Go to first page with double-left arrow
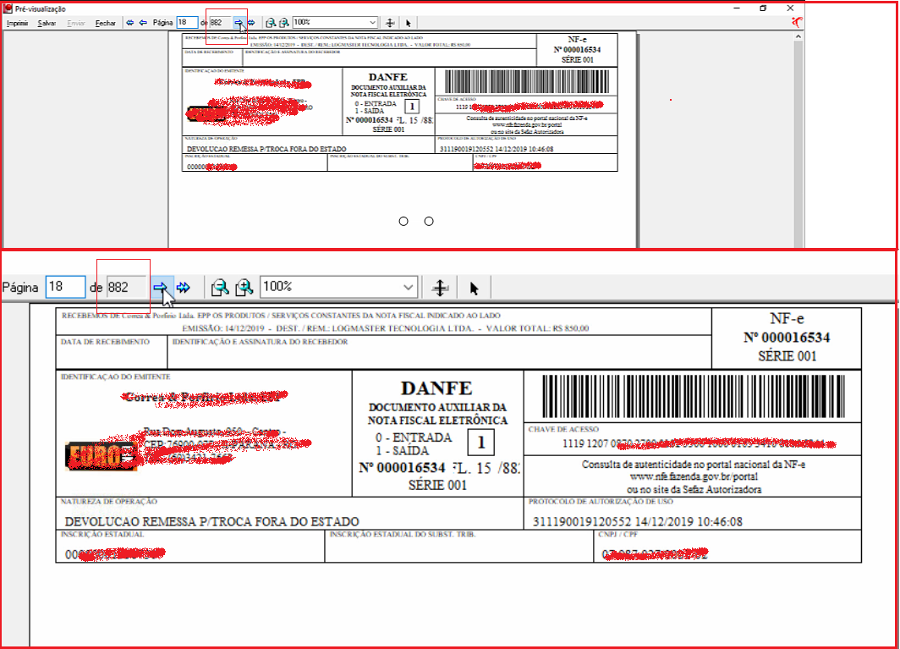 [130, 23]
